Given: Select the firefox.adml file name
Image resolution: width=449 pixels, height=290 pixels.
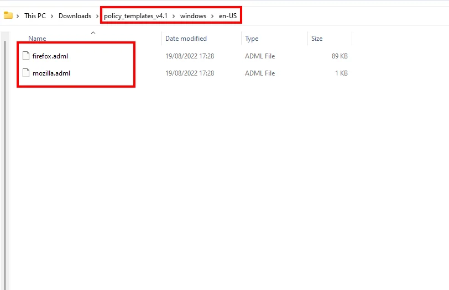Looking at the screenshot, I should [x=50, y=56].
